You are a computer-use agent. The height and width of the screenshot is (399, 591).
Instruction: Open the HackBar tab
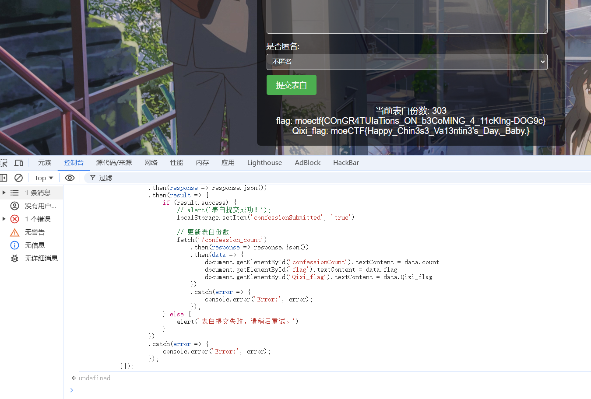click(x=346, y=163)
